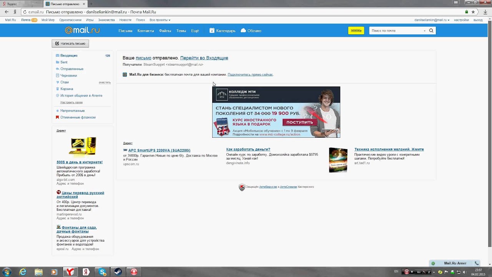This screenshot has width=492, height=277.
Task: Open Облако cloud storage
Action: pos(251,30)
